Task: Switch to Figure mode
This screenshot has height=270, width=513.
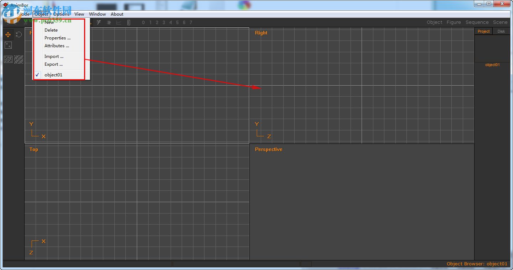Action: click(x=454, y=22)
